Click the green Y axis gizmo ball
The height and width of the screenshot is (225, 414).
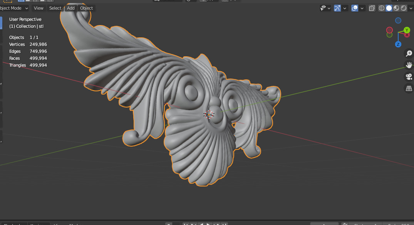click(407, 30)
